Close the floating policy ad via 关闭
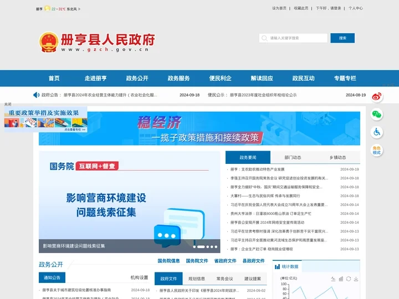 pos(8,104)
